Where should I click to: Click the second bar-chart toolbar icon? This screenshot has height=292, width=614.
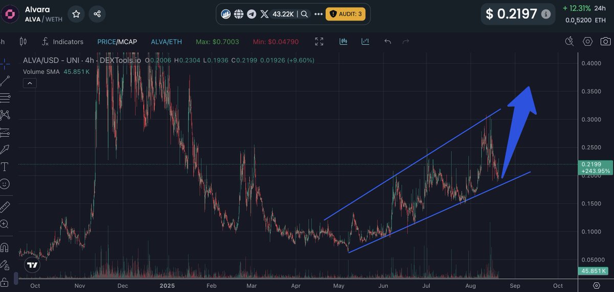pyautogui.click(x=365, y=42)
